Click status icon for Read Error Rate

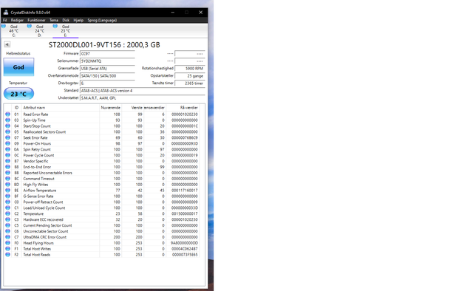coord(7,114)
